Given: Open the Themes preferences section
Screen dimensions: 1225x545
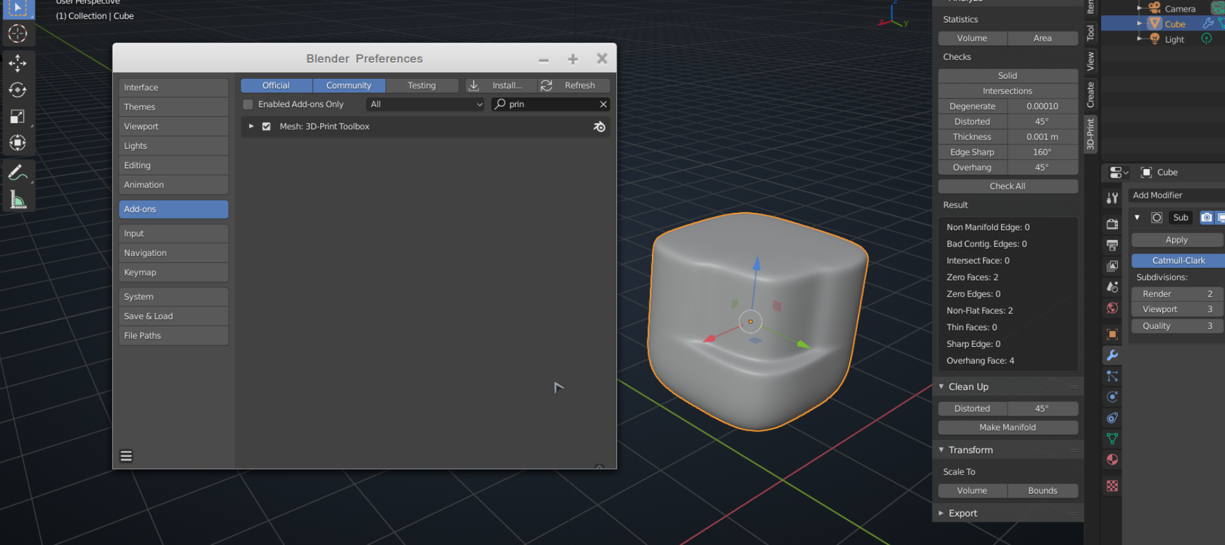Looking at the screenshot, I should point(174,106).
